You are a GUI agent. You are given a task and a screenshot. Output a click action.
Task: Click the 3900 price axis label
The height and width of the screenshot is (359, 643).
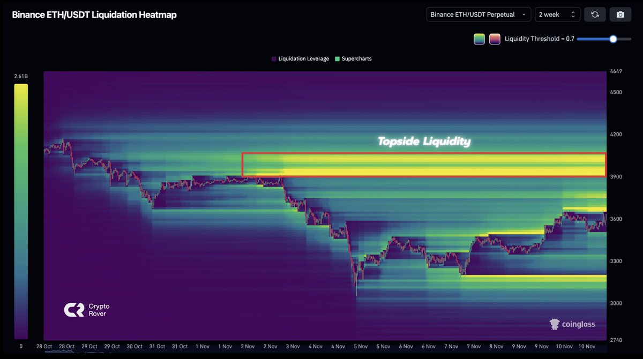point(615,177)
